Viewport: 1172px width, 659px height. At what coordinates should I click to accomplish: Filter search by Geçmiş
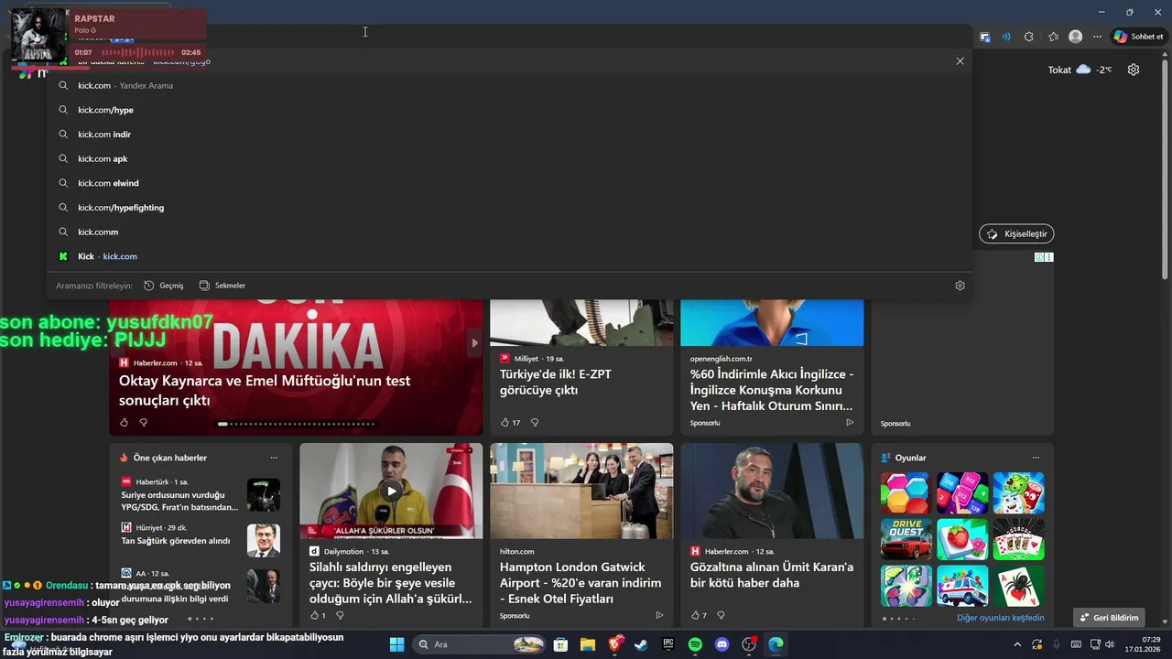[x=164, y=286]
